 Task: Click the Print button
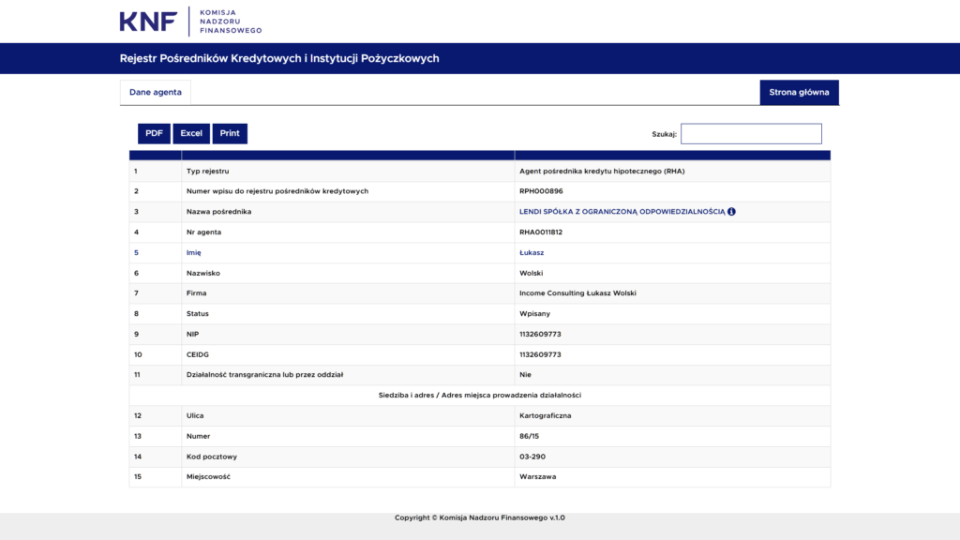pyautogui.click(x=230, y=133)
